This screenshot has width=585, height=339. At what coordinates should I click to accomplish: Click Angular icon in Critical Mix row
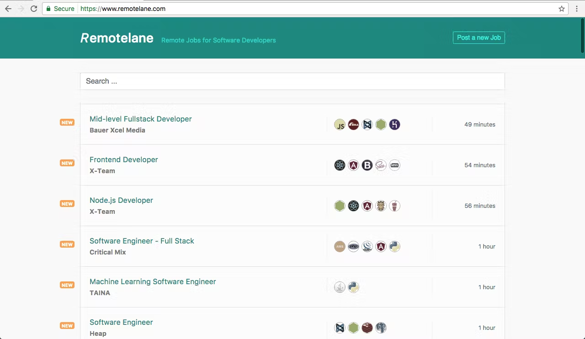click(381, 246)
